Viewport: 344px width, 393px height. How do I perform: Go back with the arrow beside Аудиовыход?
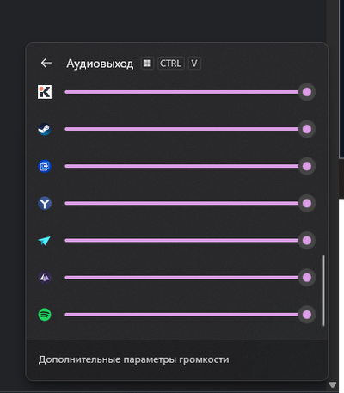click(x=46, y=63)
